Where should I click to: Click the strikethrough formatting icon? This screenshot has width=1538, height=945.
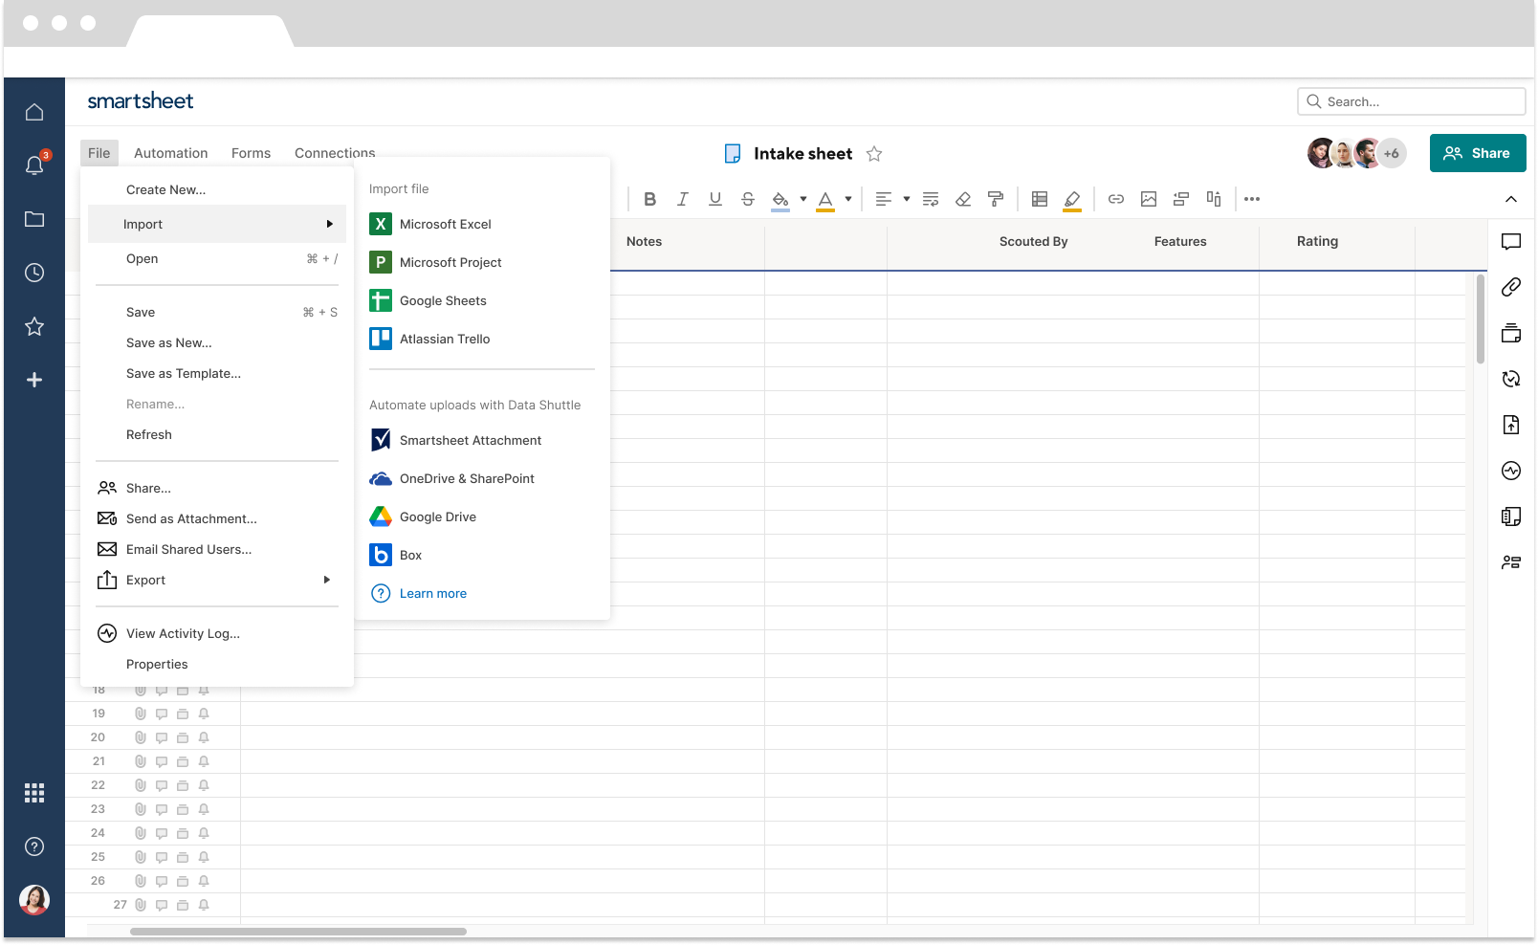[748, 199]
